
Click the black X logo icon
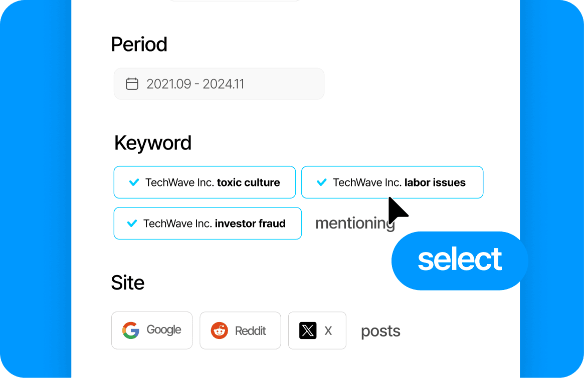(x=308, y=330)
